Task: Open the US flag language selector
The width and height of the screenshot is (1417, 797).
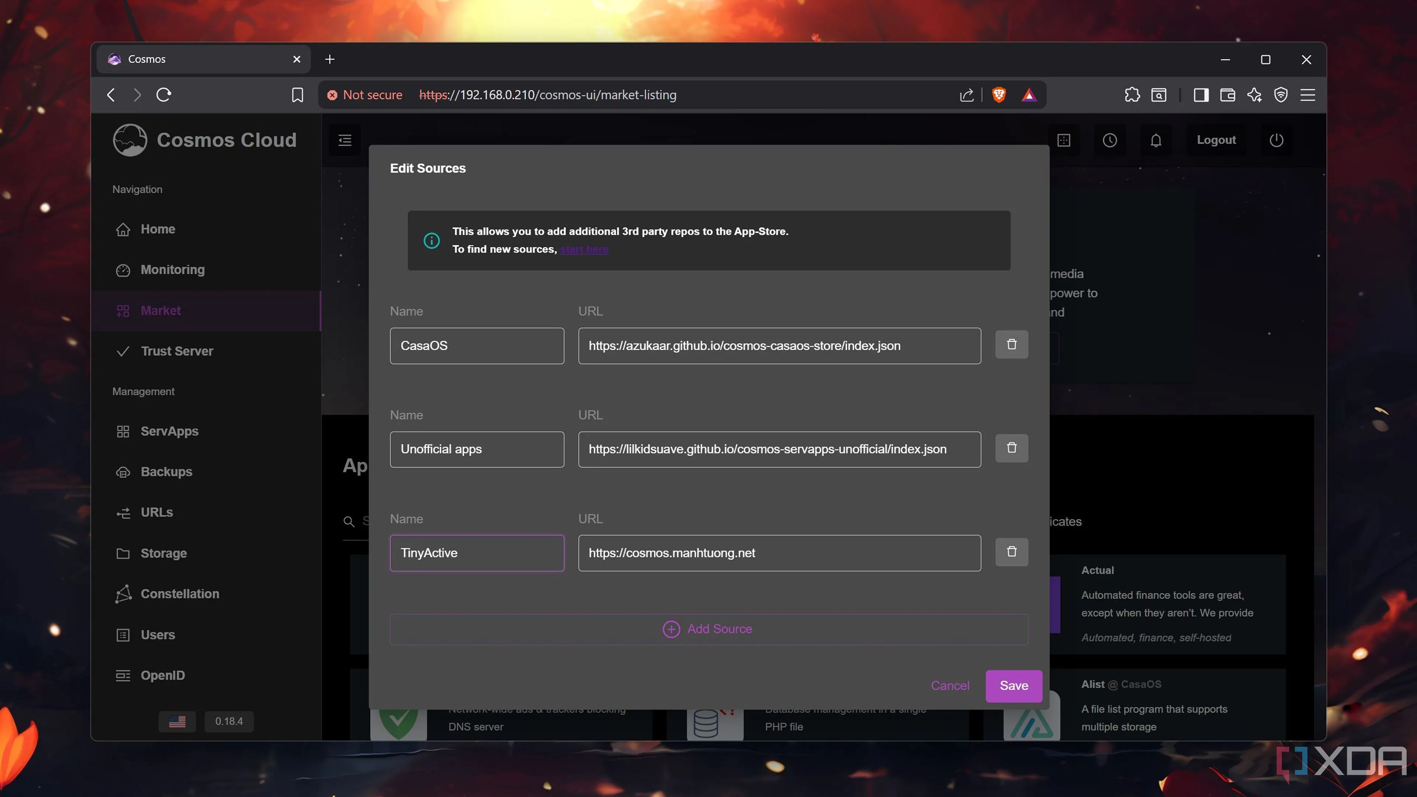Action: [177, 721]
